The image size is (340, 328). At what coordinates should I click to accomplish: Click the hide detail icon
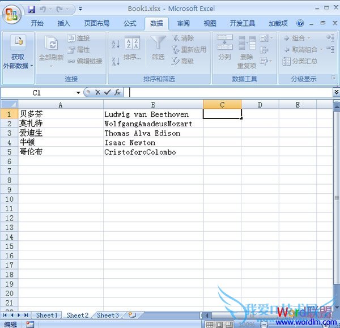(x=330, y=49)
